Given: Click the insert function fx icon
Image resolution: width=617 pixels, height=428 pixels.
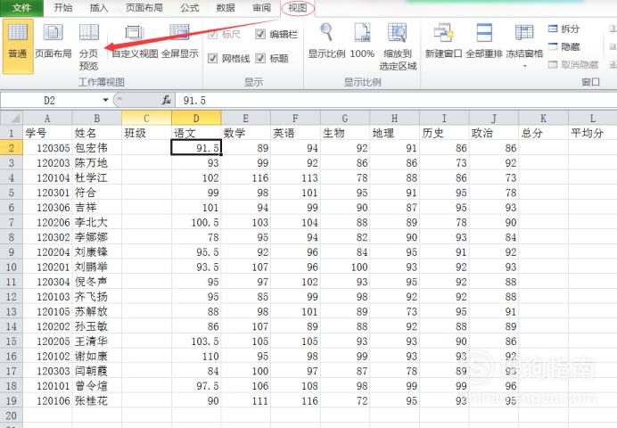Looking at the screenshot, I should click(x=167, y=100).
